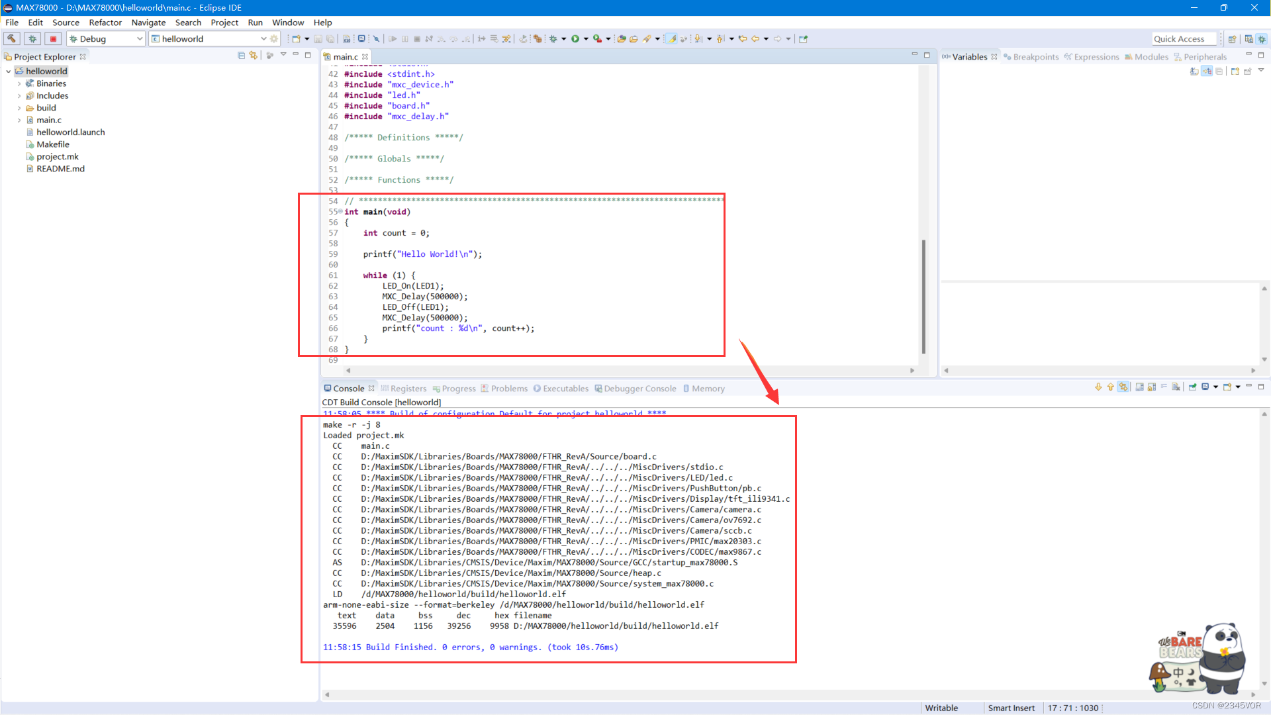Switch to the Peripherals tab

click(x=1200, y=57)
